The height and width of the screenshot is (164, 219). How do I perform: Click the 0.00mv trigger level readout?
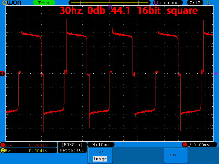pos(201,145)
